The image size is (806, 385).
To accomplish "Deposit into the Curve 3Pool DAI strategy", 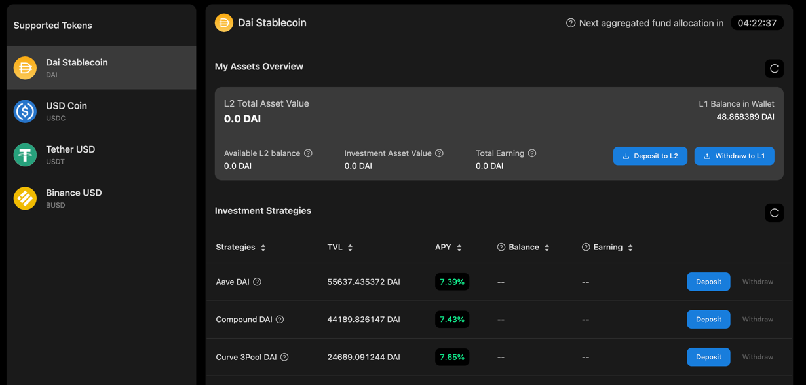I will point(708,357).
